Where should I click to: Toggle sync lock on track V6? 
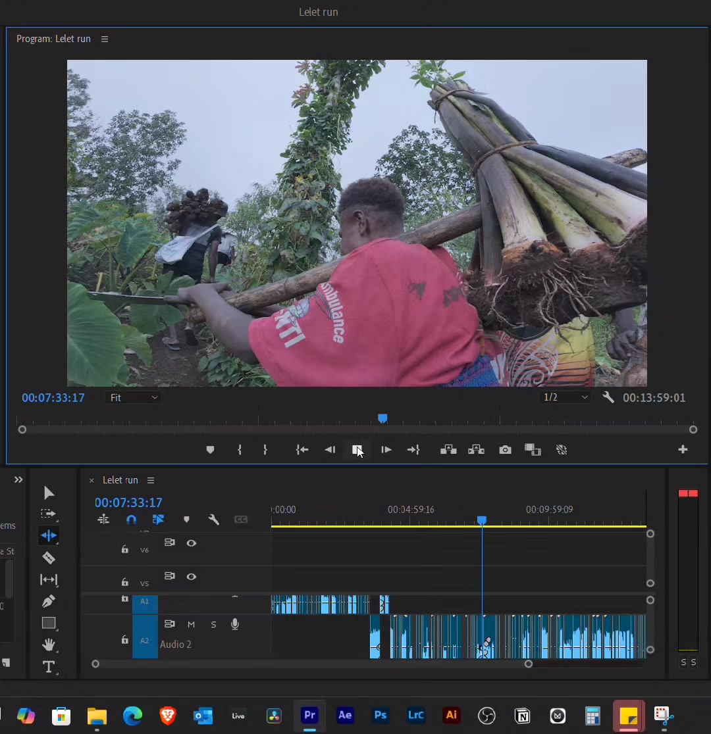tap(170, 543)
